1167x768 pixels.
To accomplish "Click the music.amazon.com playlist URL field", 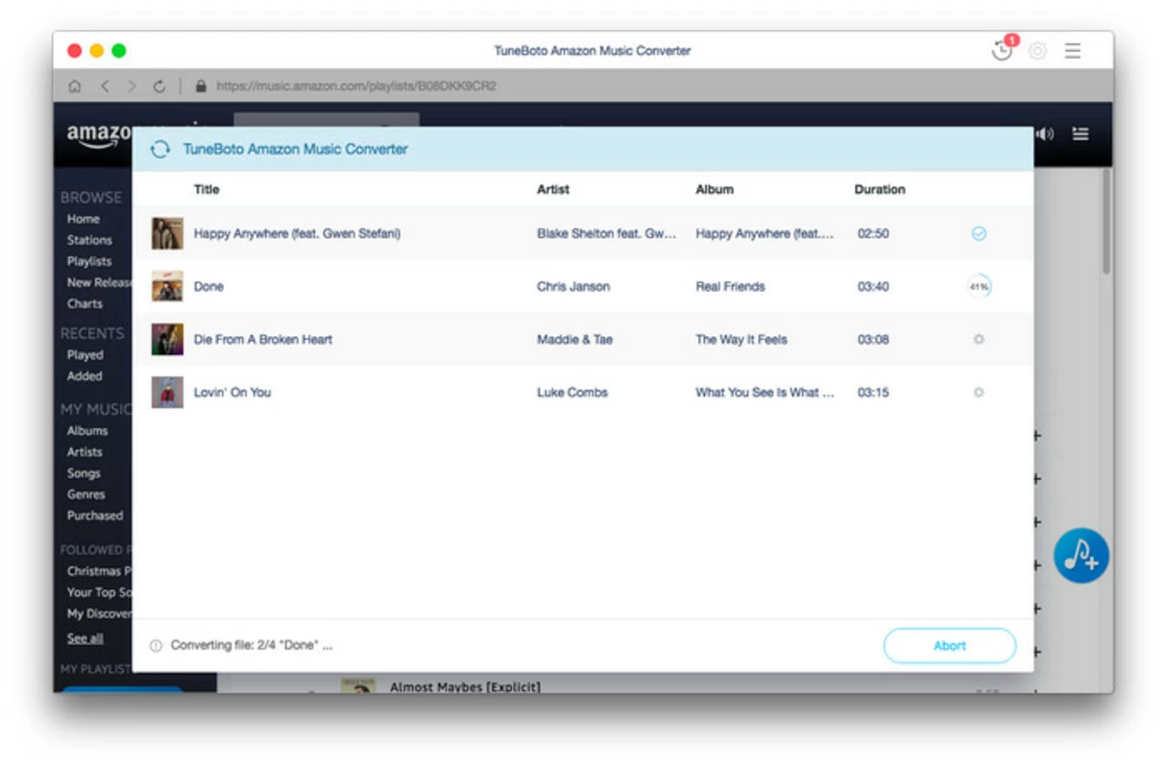I will point(356,86).
